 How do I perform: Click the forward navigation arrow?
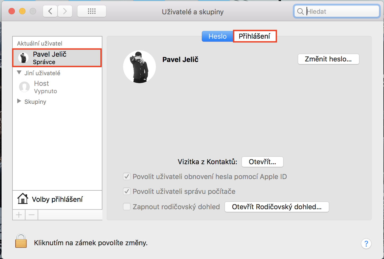[x=65, y=11]
